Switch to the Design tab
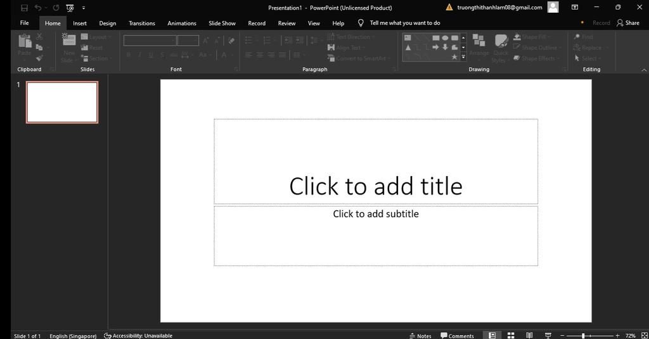 (x=108, y=23)
